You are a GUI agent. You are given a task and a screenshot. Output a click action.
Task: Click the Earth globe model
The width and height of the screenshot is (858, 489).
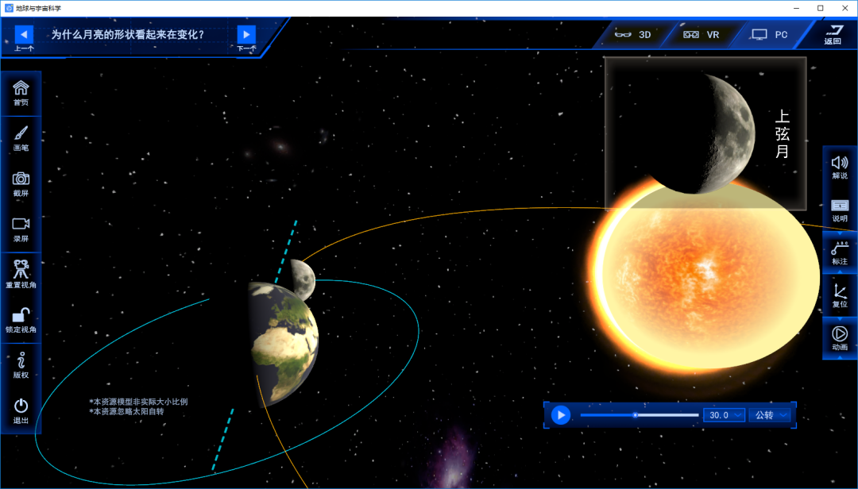click(284, 344)
